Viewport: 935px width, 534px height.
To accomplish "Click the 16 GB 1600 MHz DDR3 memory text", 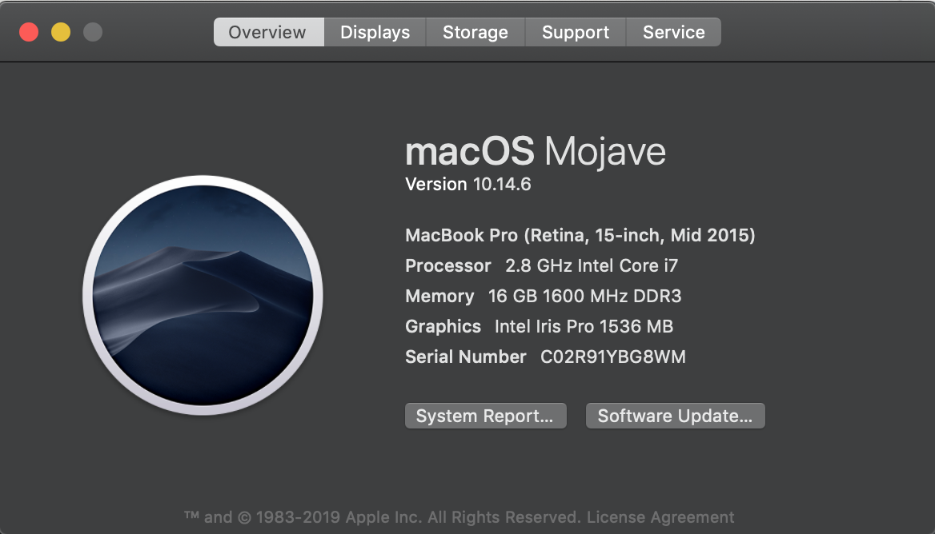I will 584,296.
